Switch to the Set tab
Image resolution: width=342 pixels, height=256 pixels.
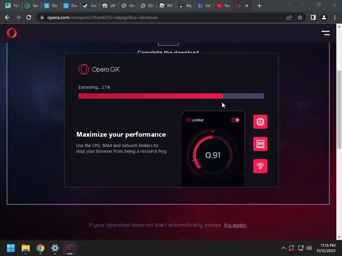(x=204, y=6)
